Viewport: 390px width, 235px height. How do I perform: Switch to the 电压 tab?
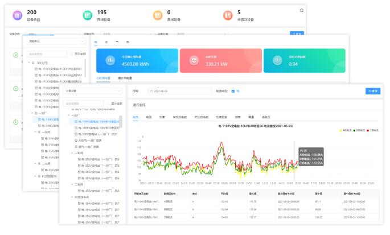[x=149, y=117]
